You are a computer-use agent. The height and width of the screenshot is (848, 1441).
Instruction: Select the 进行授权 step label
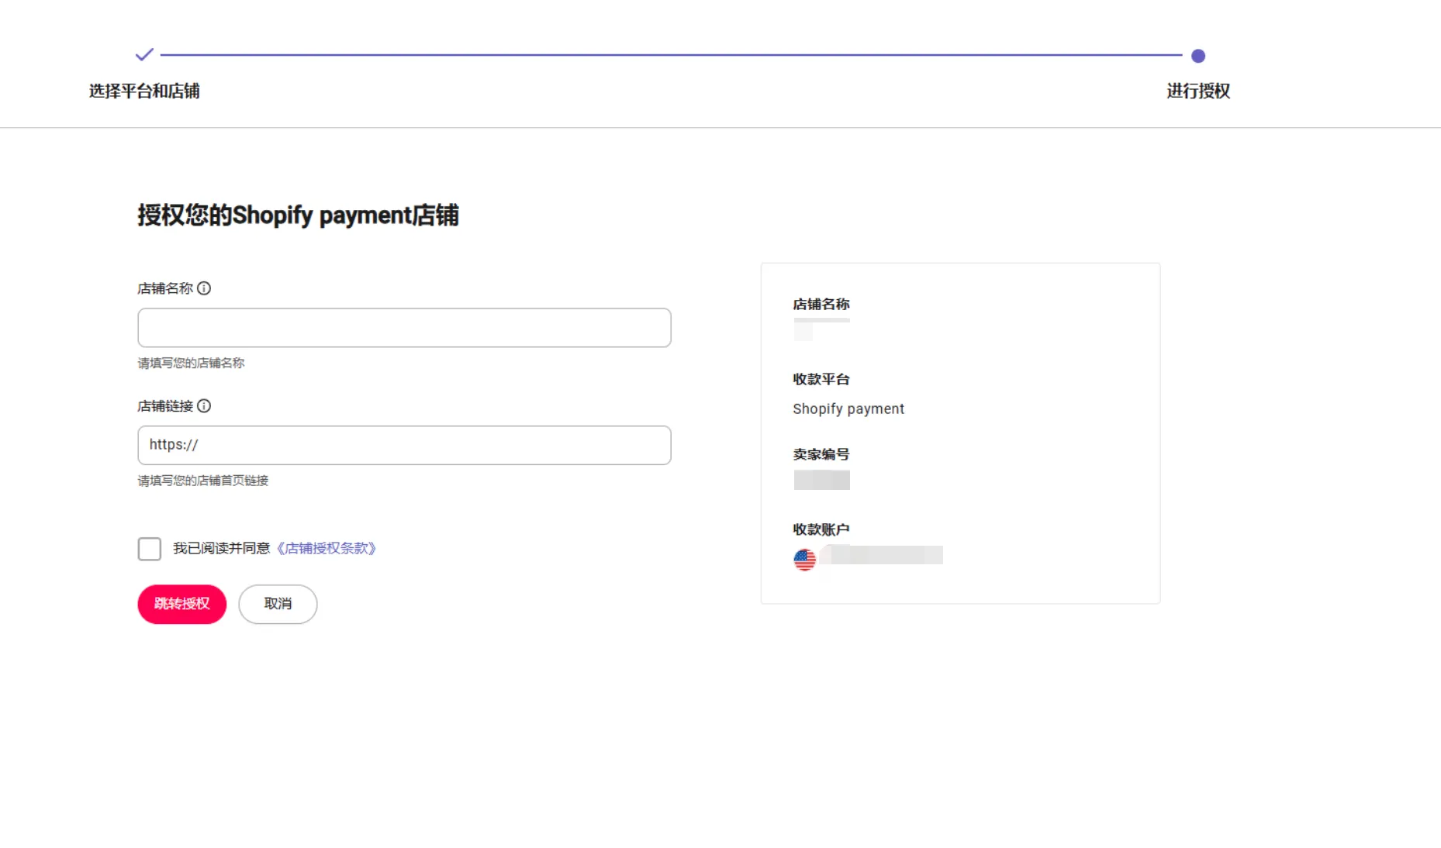(1198, 91)
